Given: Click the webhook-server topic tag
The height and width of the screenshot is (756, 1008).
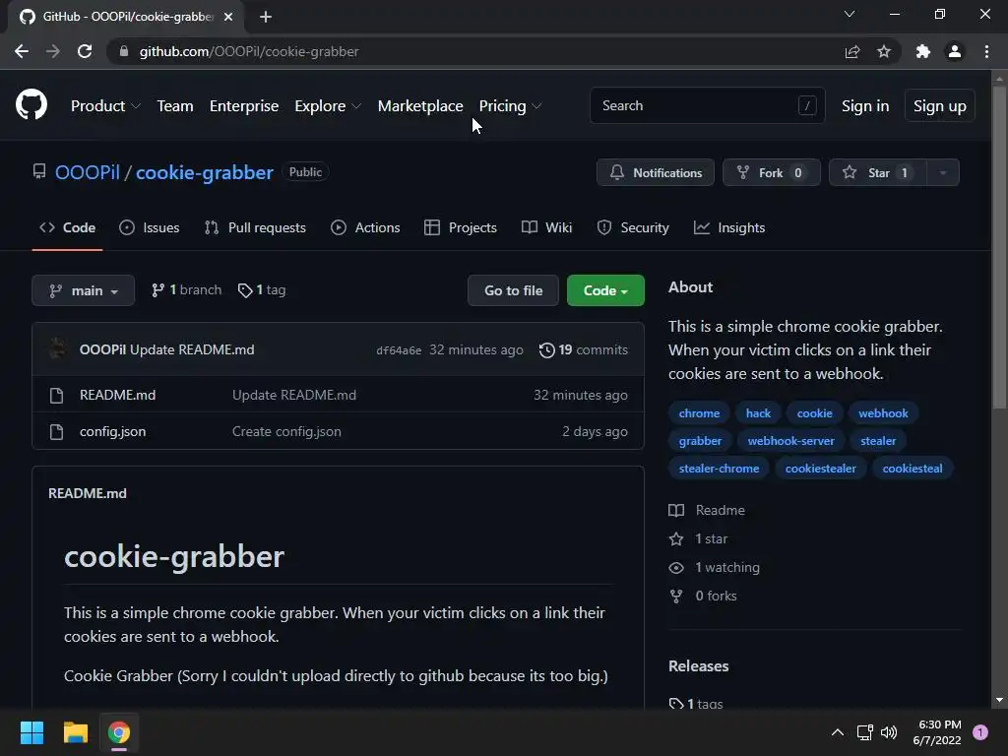Looking at the screenshot, I should tap(790, 441).
